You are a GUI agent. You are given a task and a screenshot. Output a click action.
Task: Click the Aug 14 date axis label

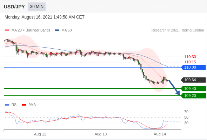[x=160, y=134]
